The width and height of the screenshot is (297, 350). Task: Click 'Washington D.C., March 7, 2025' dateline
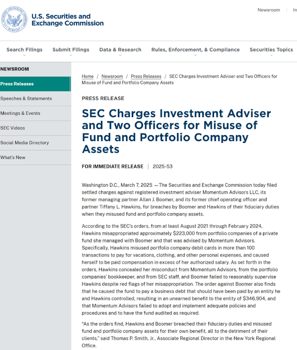(117, 185)
